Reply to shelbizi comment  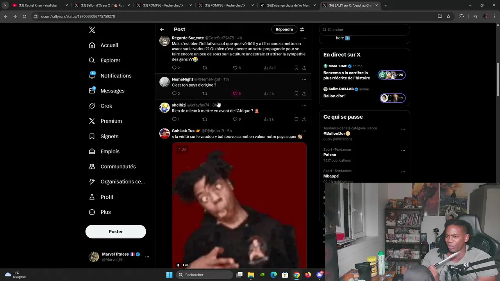176,119
